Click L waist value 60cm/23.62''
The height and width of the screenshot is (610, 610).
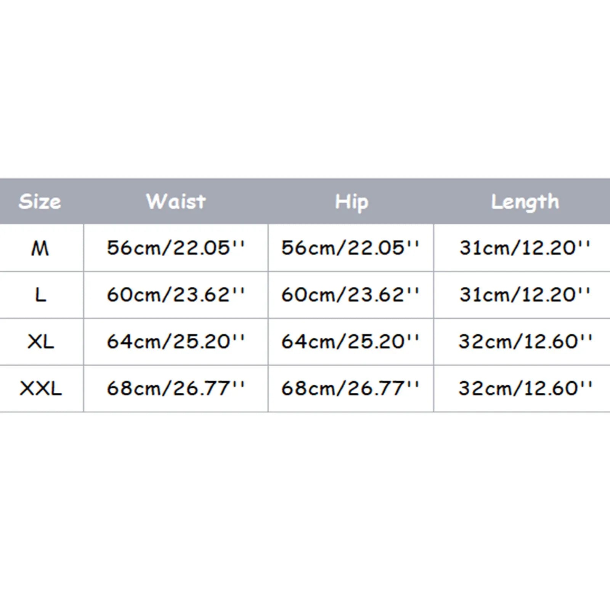pyautogui.click(x=175, y=295)
